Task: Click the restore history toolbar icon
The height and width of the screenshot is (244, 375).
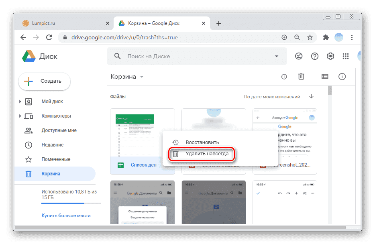Action: [284, 77]
